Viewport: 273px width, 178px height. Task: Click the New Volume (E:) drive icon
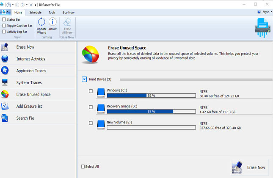pos(101,125)
